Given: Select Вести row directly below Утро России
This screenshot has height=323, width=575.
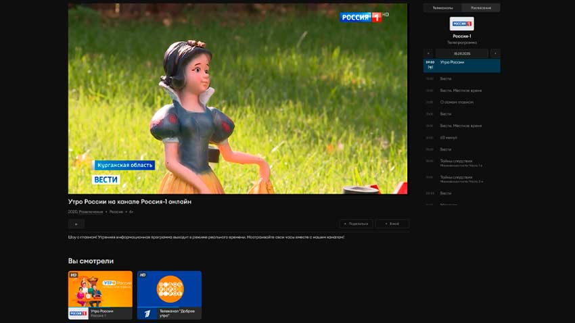Looking at the screenshot, I should [x=461, y=79].
